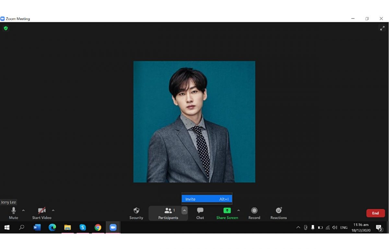The image size is (389, 249).
Task: Click the red End meeting button
Action: point(375,213)
